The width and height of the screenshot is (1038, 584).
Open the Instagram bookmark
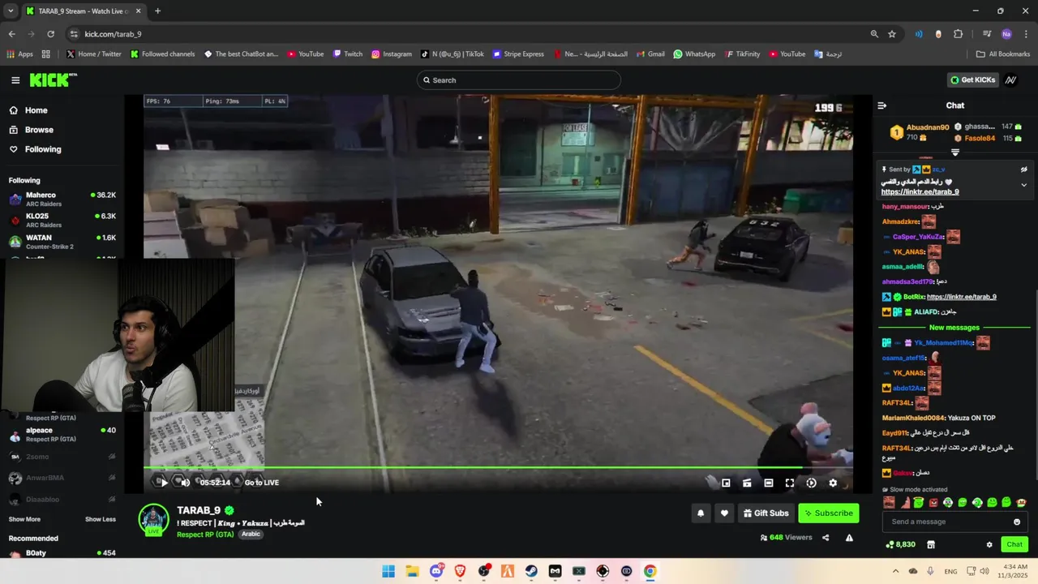coord(392,54)
